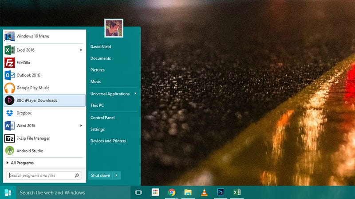The image size is (355, 199).
Task: Click the Outlook 2016 text label
Action: click(28, 75)
